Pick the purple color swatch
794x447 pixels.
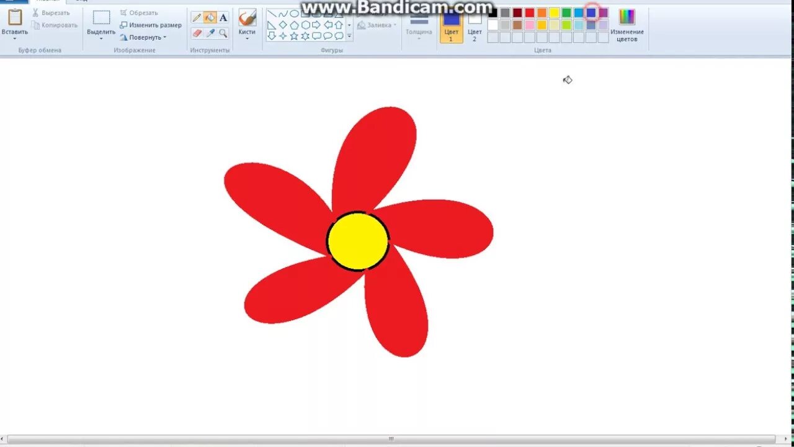click(x=603, y=12)
